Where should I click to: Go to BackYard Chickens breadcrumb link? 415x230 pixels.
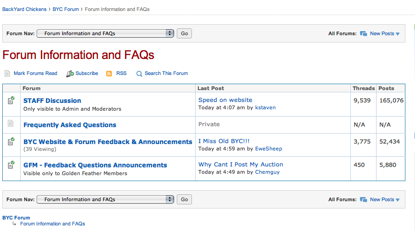pyautogui.click(x=24, y=9)
